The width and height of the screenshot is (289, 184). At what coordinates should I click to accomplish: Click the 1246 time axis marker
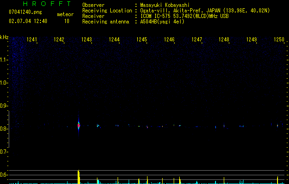[x=169, y=40]
